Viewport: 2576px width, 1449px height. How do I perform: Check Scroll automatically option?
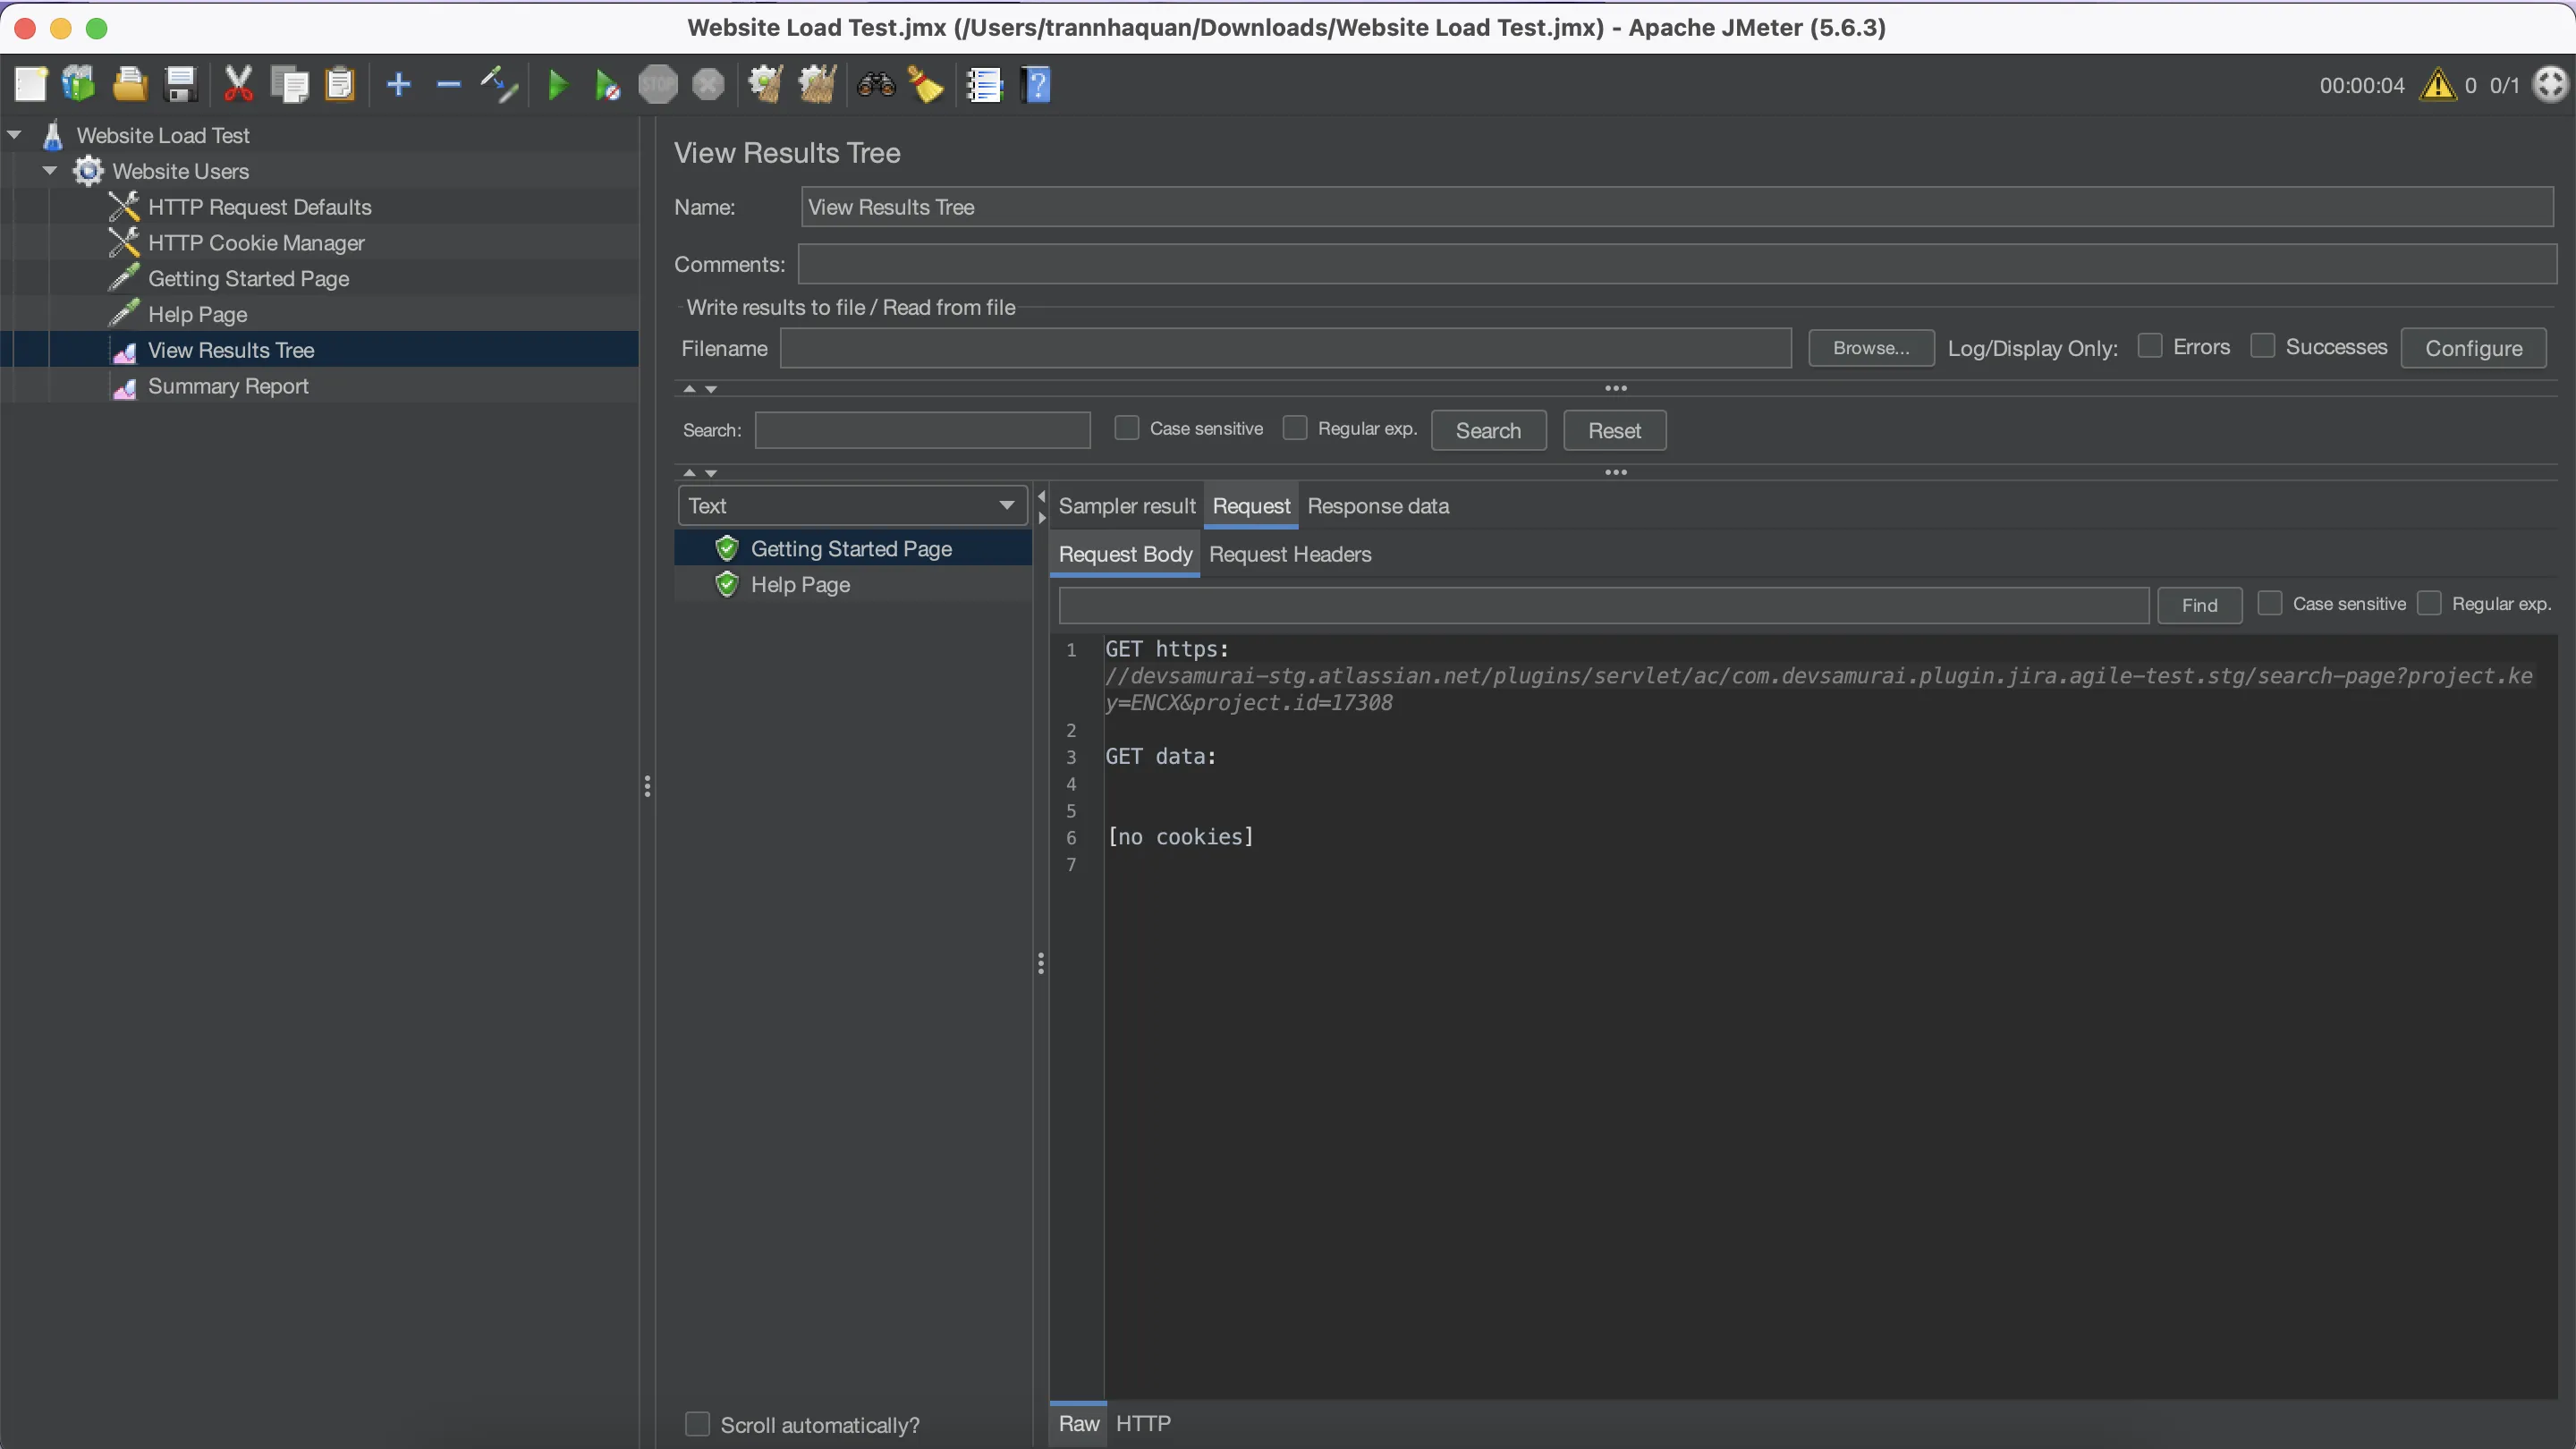(697, 1424)
